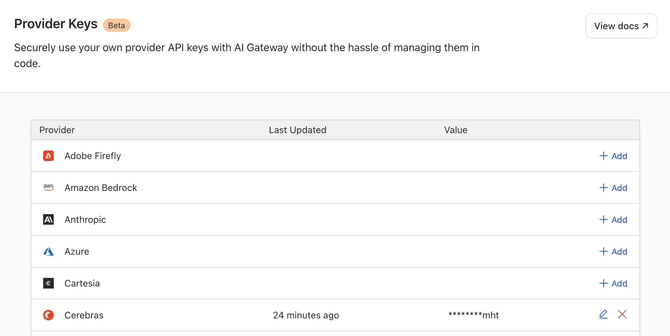Viewport: 670px width, 336px height.
Task: Add a Cartesia provider key
Action: [x=613, y=283]
